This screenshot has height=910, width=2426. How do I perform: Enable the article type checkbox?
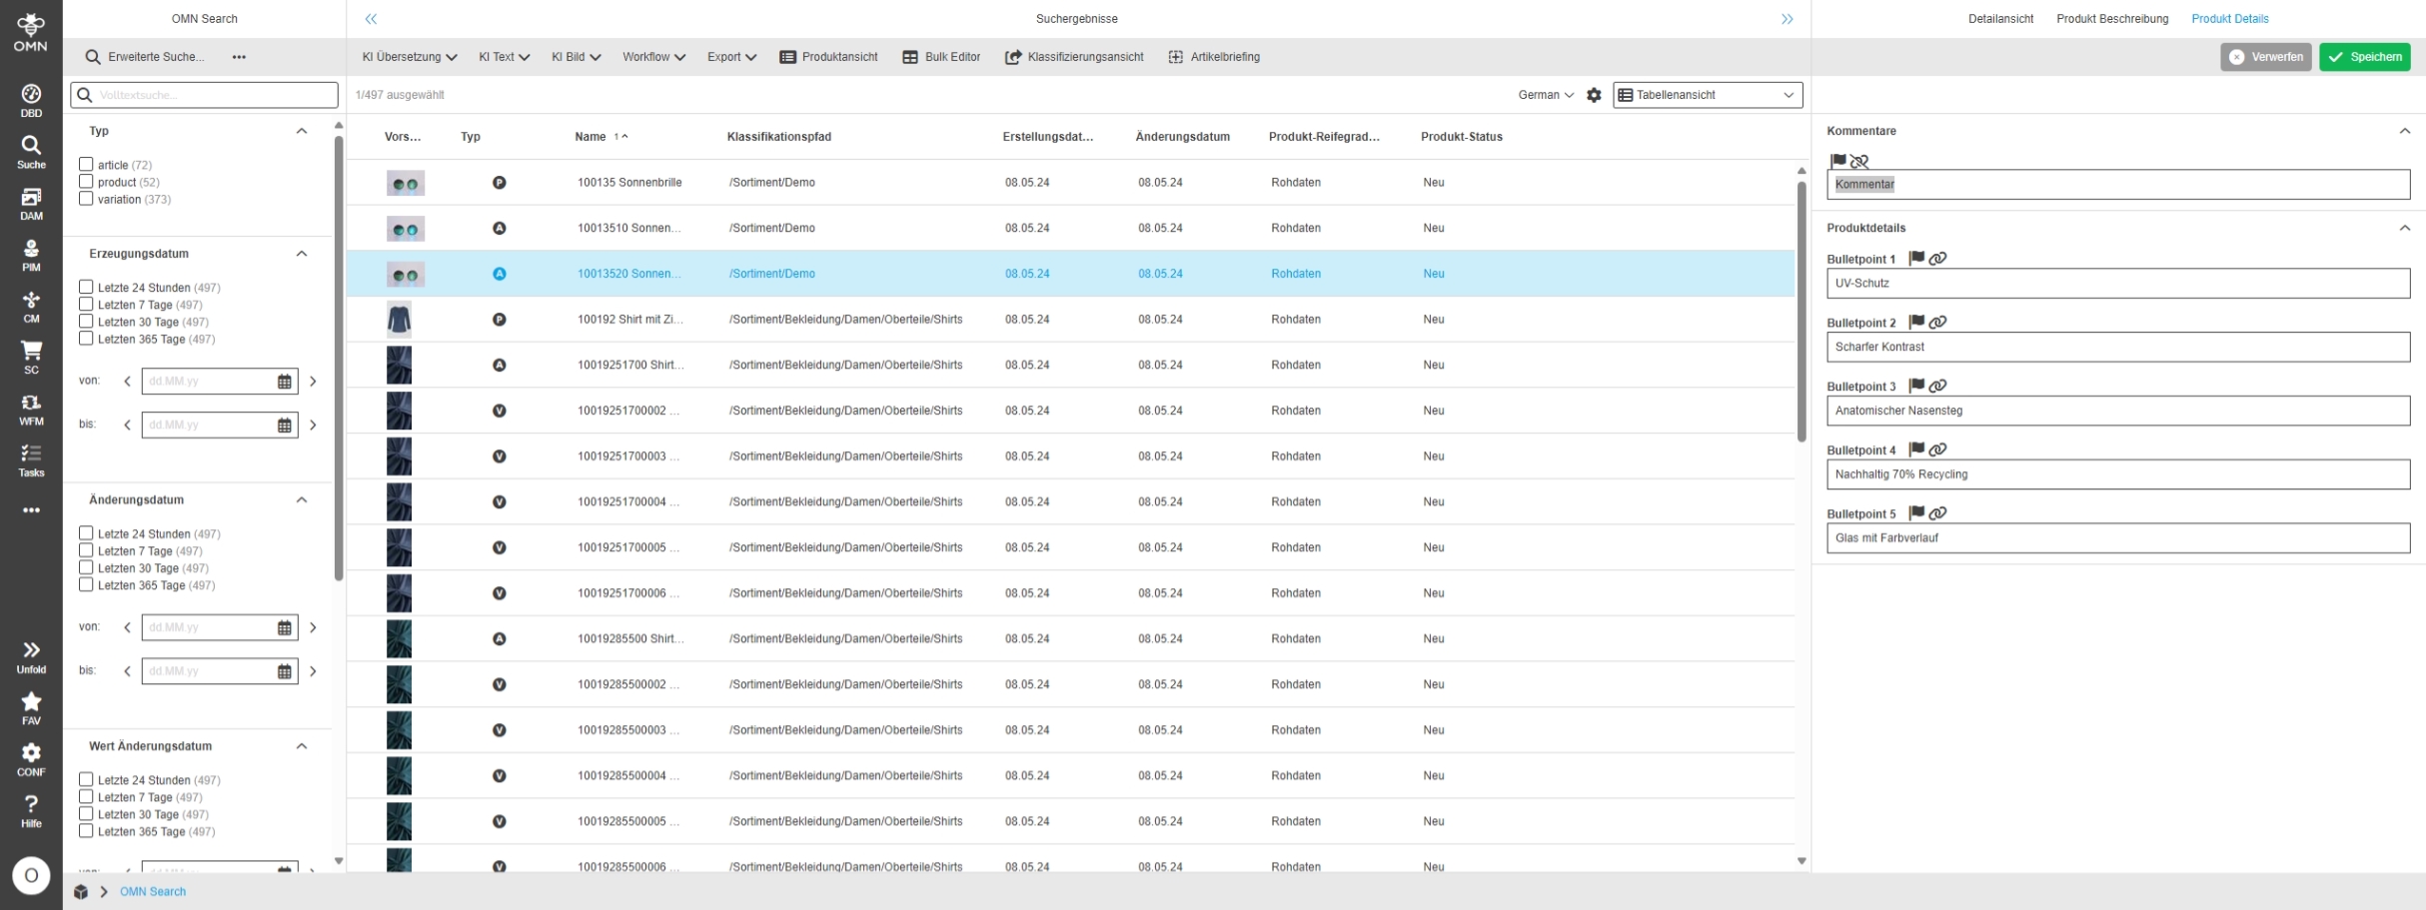click(x=86, y=165)
